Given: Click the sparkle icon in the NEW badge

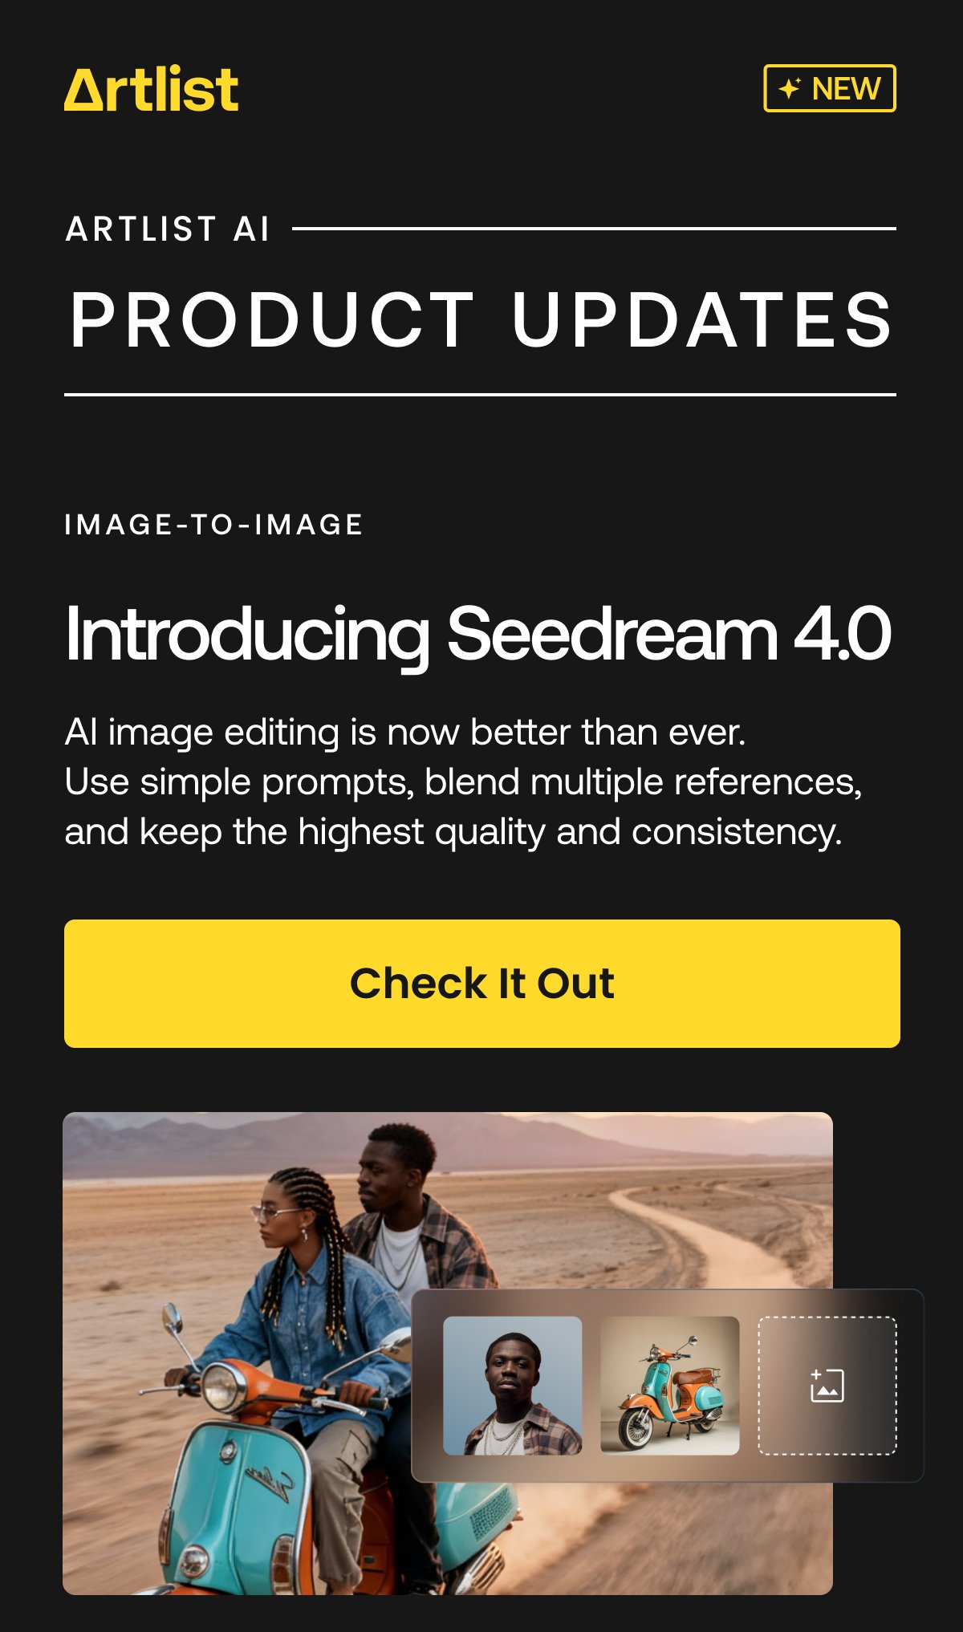Looking at the screenshot, I should coord(790,88).
